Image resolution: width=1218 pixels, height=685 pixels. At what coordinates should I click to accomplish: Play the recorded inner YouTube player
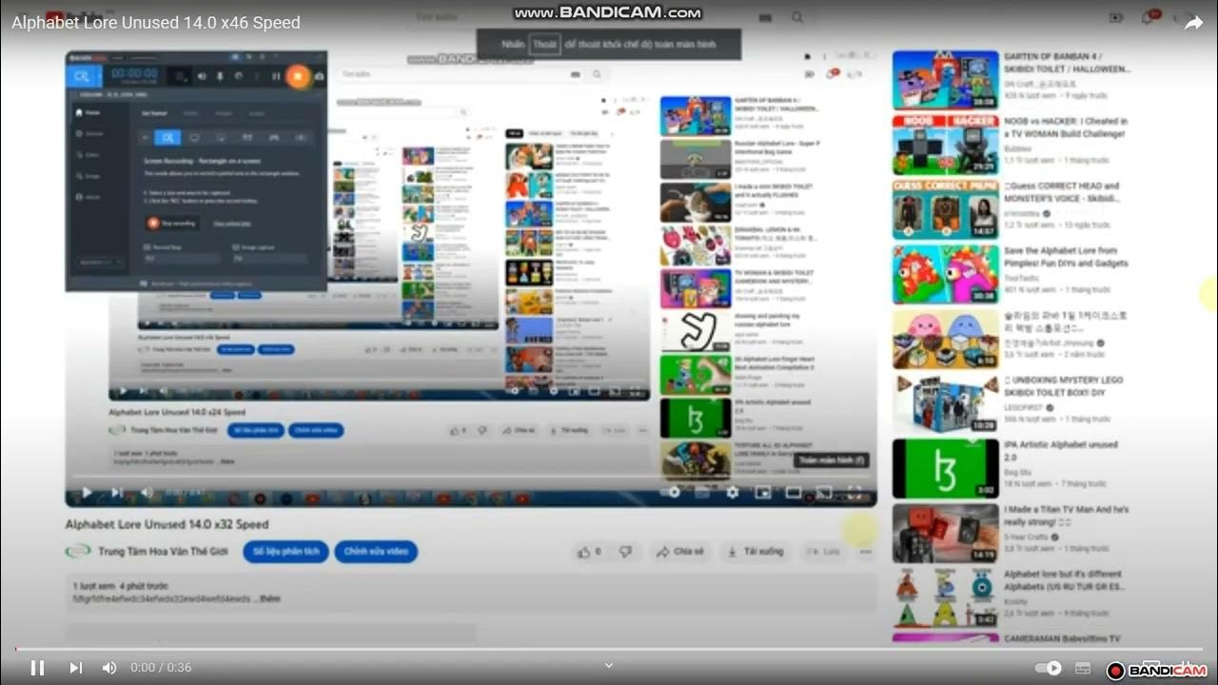click(x=87, y=492)
